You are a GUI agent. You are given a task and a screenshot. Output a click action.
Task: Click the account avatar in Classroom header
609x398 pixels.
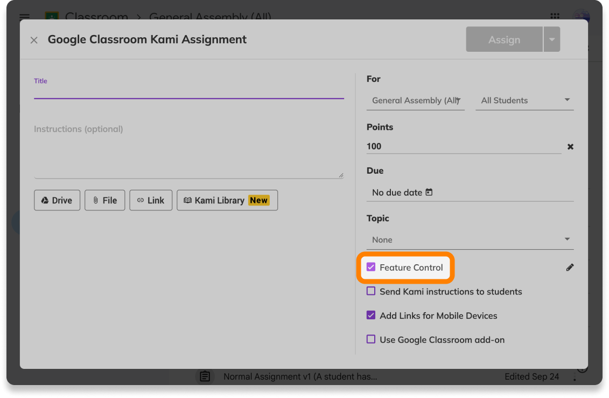pos(582,16)
